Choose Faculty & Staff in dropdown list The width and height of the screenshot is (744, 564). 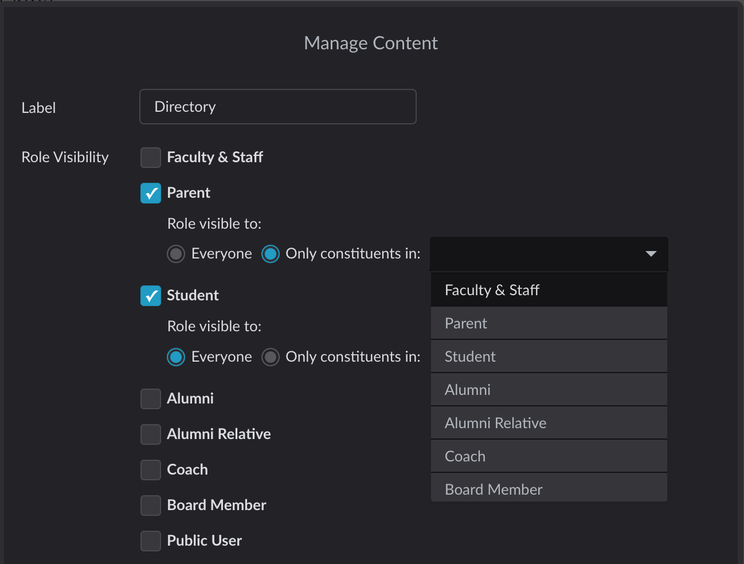point(549,290)
